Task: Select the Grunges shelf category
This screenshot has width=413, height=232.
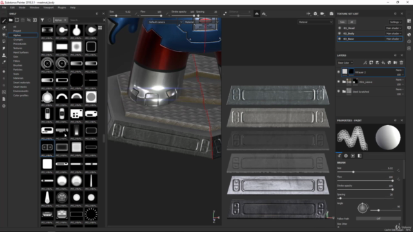Action: click(x=18, y=39)
